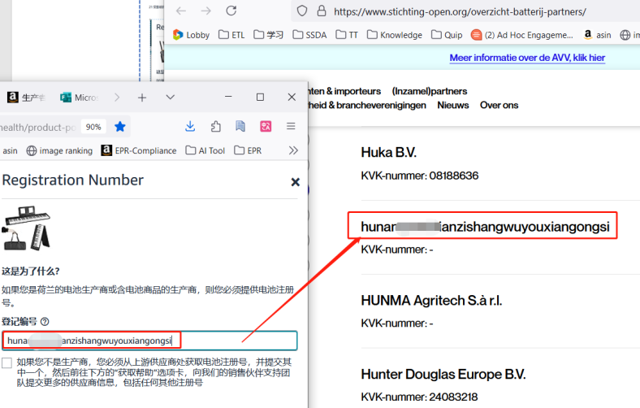The width and height of the screenshot is (640, 408).
Task: Open the AI Tool bookmark folder
Action: 205,150
